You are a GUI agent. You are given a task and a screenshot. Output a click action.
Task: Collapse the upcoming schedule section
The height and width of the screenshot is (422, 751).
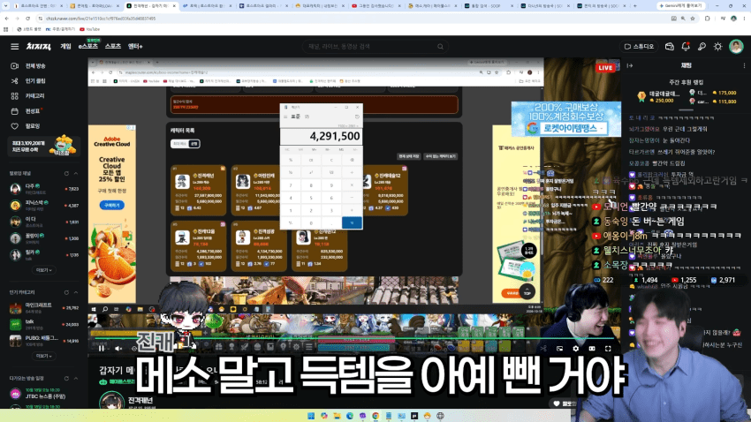pos(76,379)
